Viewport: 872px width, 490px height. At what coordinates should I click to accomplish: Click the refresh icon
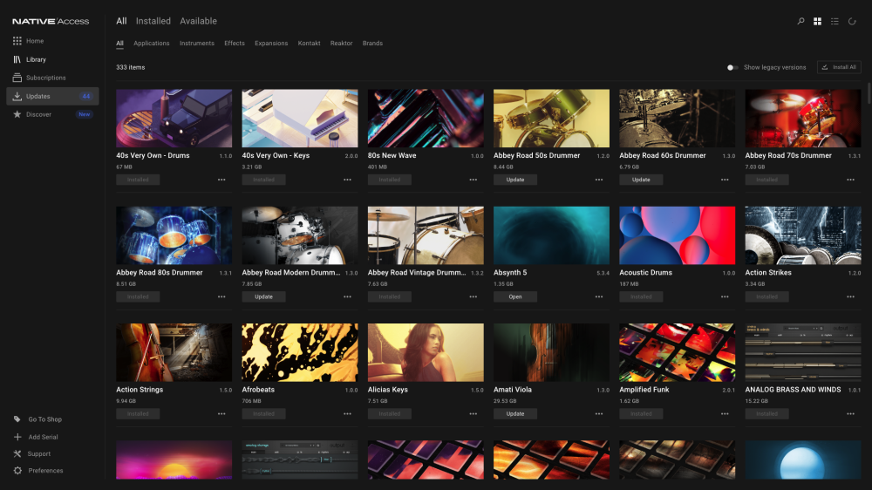pos(852,21)
